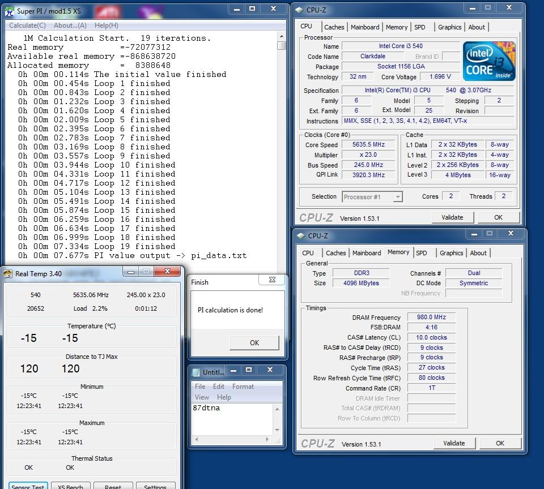Click OK in PI calculation Finish dialog
The width and height of the screenshot is (544, 489).
tap(254, 343)
